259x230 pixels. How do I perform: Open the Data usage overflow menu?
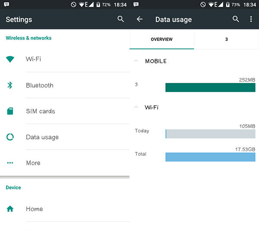point(251,19)
